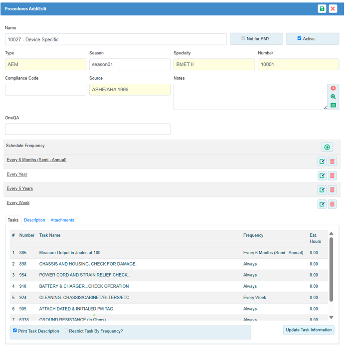This screenshot has width=345, height=347.
Task: Edit the Every 5 Years frequency row
Action: click(322, 190)
